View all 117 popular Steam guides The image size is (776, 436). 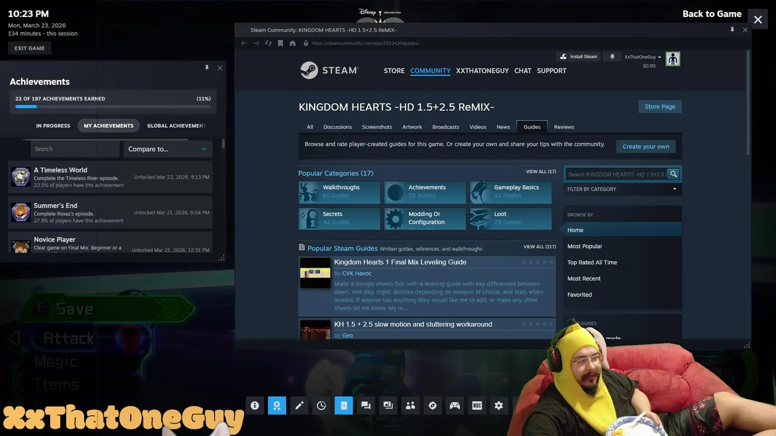pos(540,246)
